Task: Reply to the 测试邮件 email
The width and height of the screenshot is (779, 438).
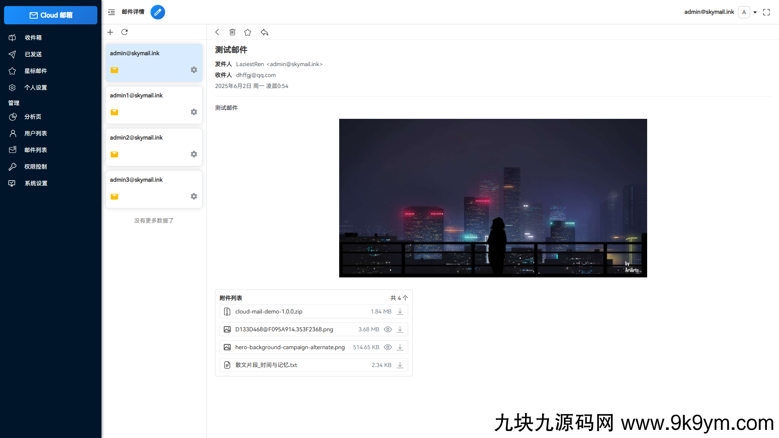Action: coord(264,32)
